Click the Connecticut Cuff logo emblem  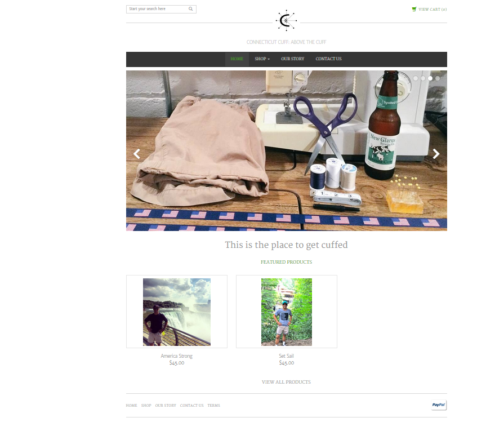286,20
